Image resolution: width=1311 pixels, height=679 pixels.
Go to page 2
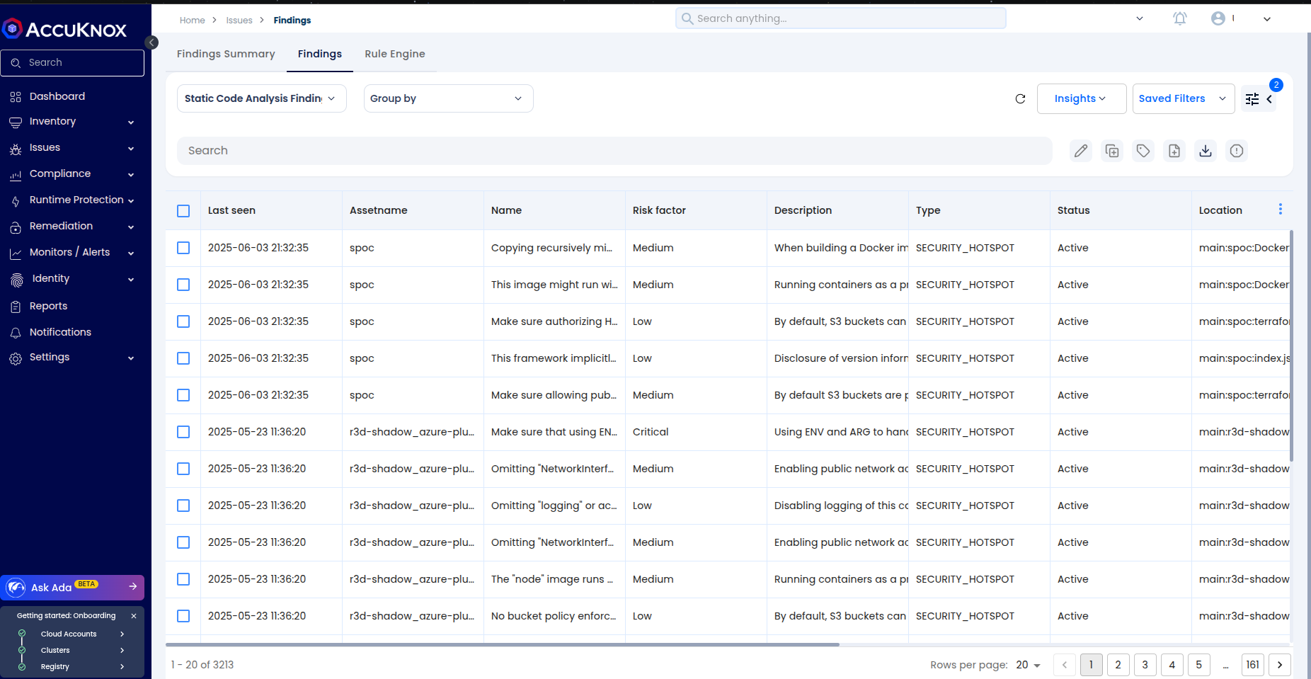click(1118, 665)
